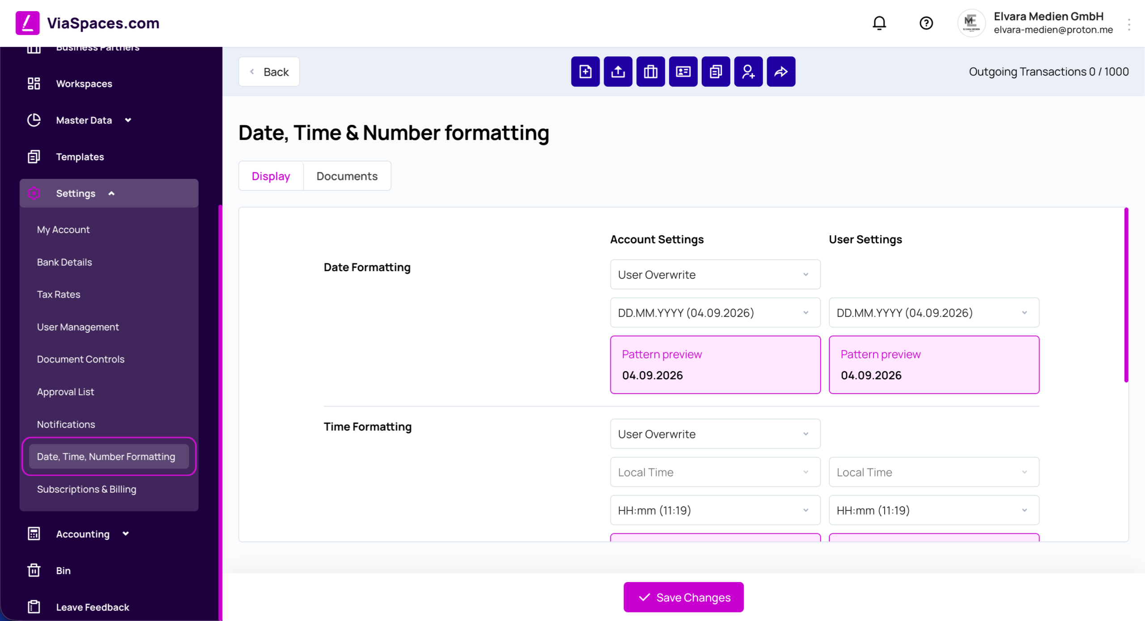Open the help question mark icon
The image size is (1145, 621).
926,23
